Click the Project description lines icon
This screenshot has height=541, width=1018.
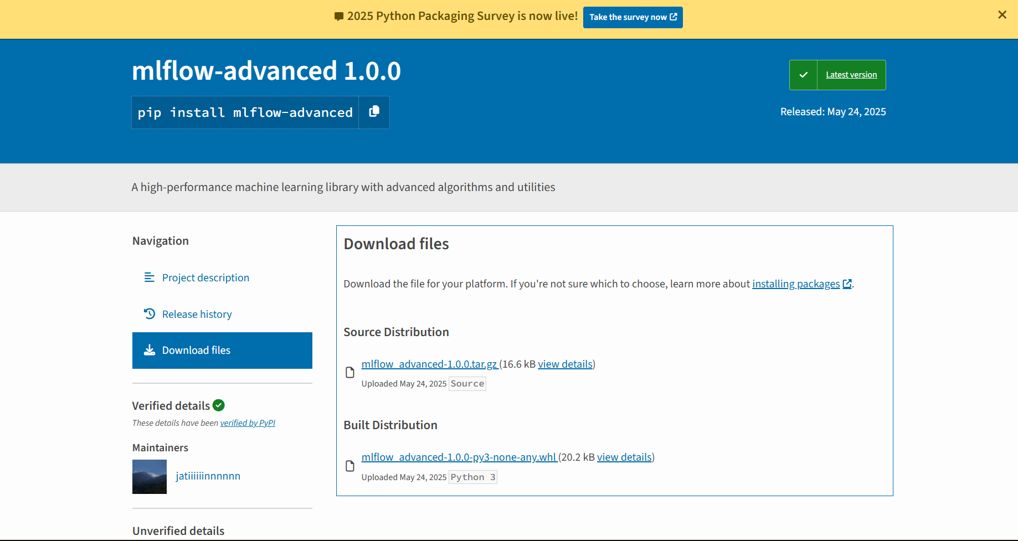149,277
